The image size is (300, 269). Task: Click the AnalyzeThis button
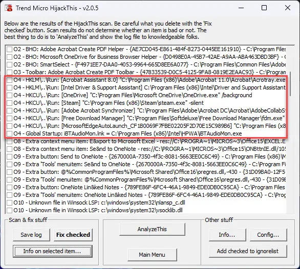(x=152, y=229)
